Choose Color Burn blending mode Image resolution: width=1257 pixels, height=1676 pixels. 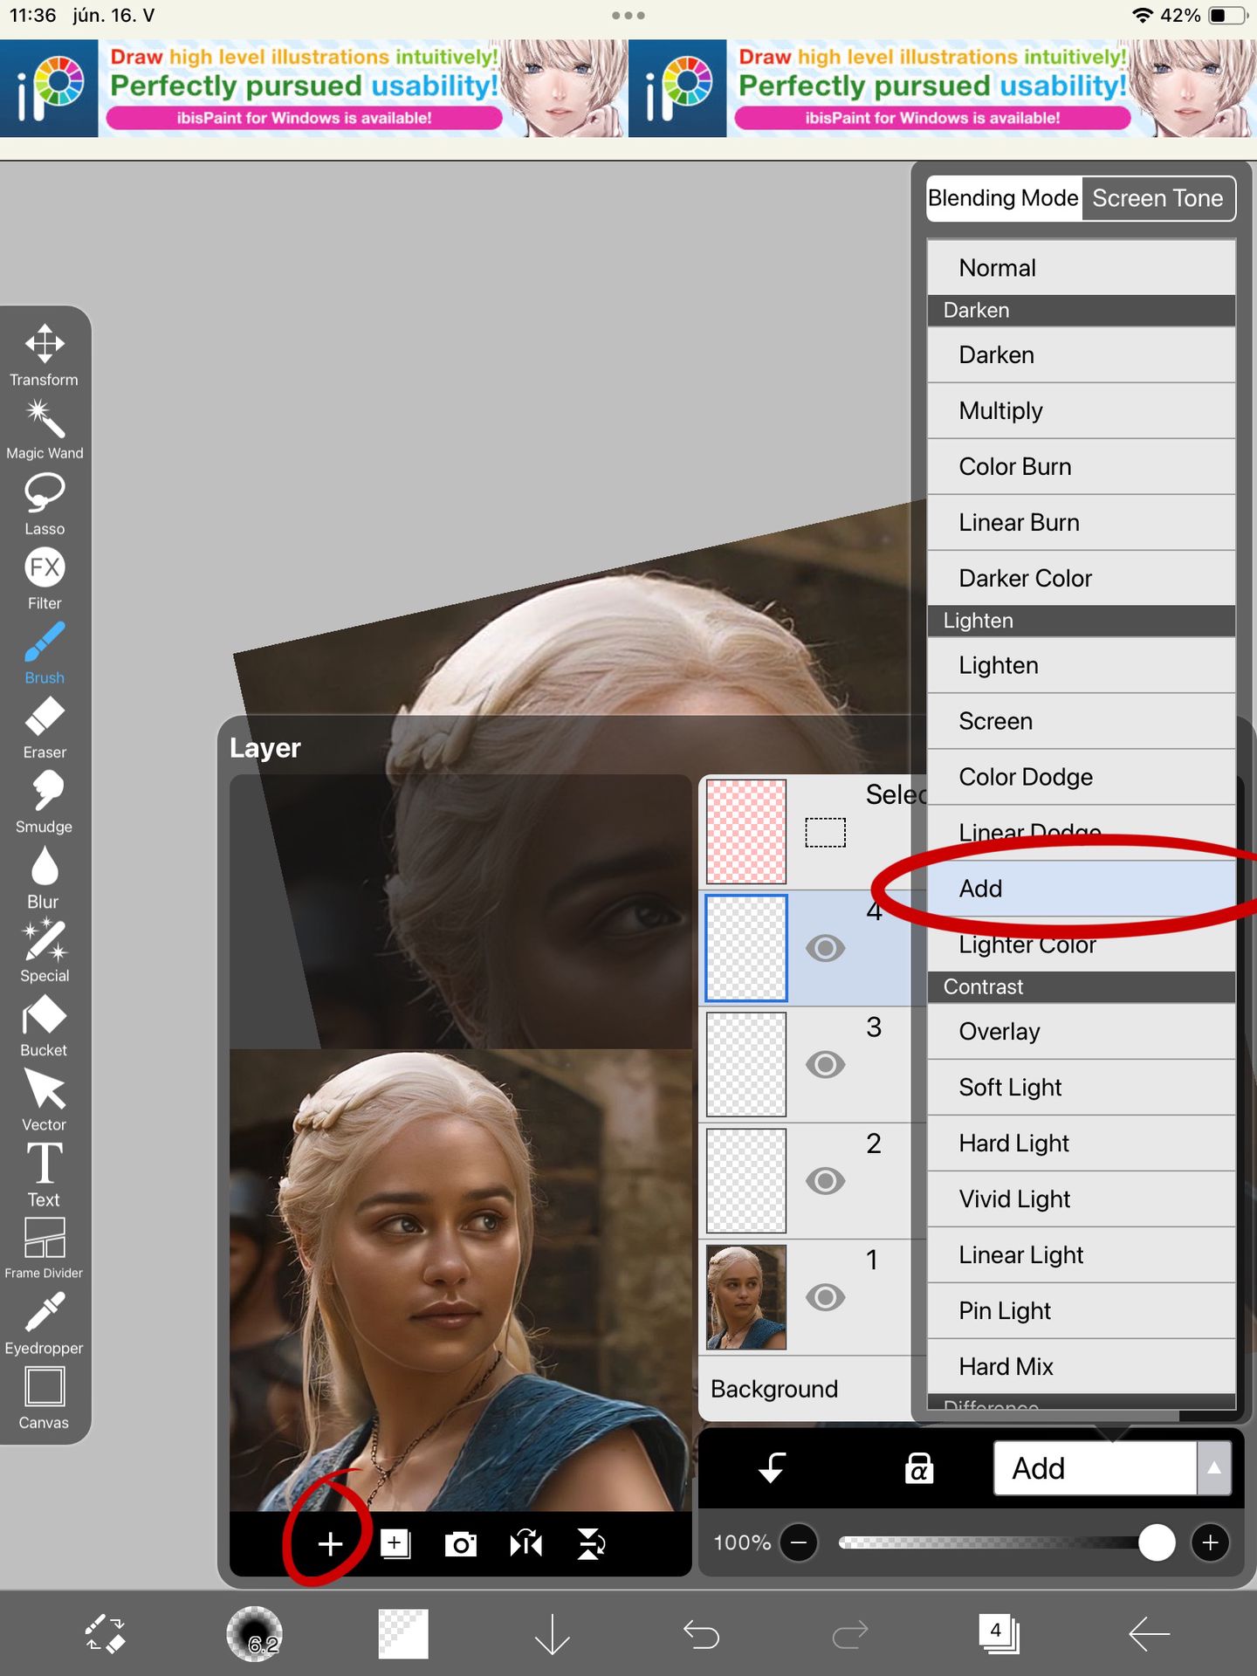1082,467
